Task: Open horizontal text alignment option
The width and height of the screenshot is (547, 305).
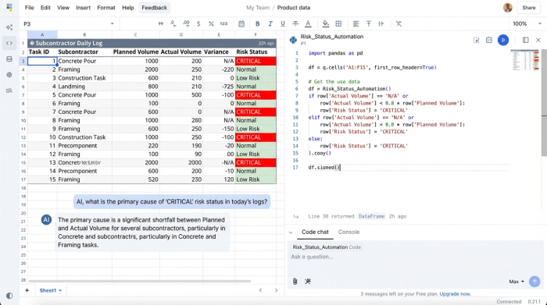Action: pos(356,23)
